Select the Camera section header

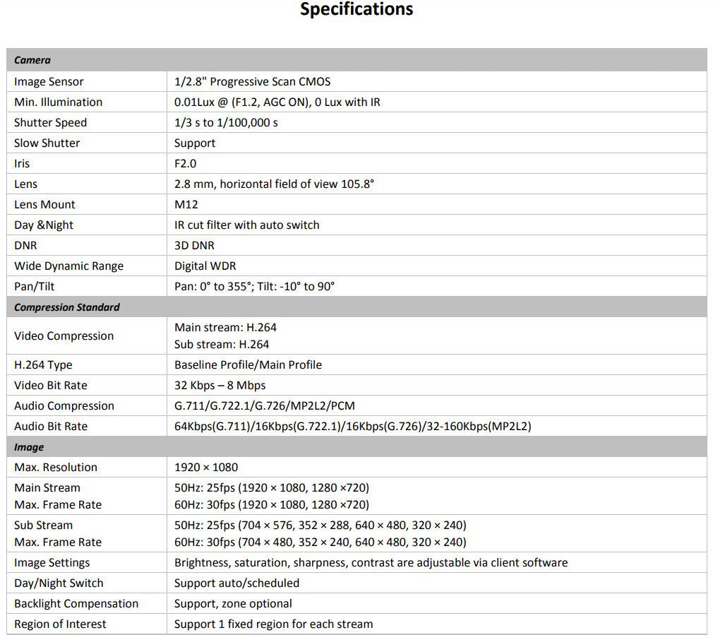pos(32,61)
